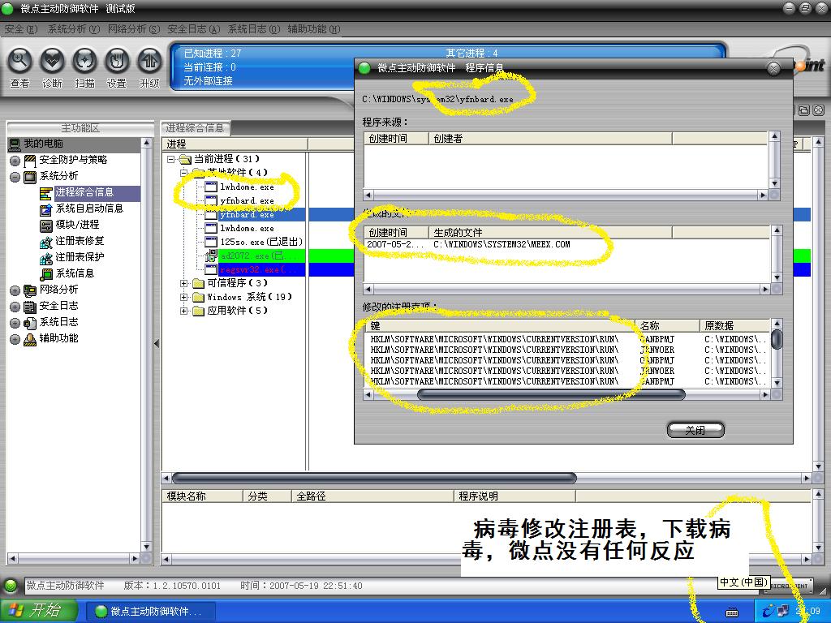The height and width of the screenshot is (623, 831).
Task: Expand the 辅助功能 sidebar node
Action: point(15,339)
